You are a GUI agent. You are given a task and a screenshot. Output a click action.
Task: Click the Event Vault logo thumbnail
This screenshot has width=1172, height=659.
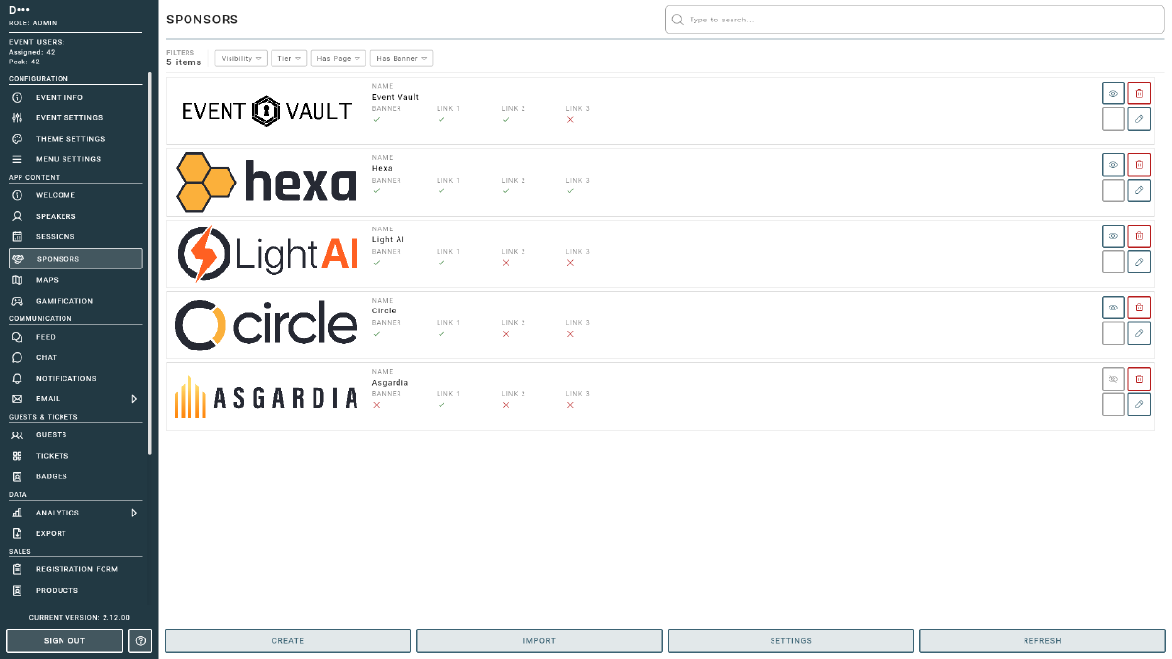click(267, 111)
